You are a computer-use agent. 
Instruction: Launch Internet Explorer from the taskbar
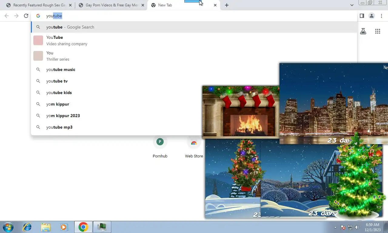pyautogui.click(x=27, y=227)
